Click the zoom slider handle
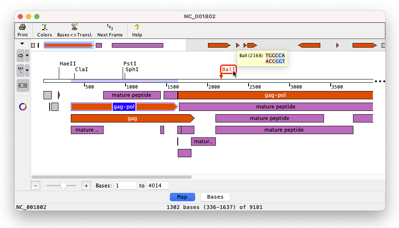The height and width of the screenshot is (228, 399). (x=63, y=186)
